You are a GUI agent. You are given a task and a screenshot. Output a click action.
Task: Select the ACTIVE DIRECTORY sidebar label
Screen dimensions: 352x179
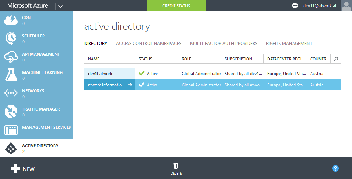(40, 146)
